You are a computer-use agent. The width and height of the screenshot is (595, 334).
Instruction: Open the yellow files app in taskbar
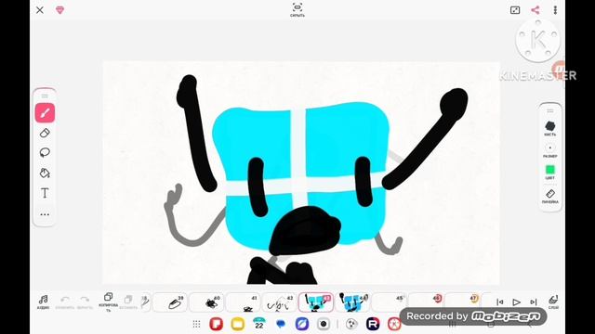tap(238, 324)
